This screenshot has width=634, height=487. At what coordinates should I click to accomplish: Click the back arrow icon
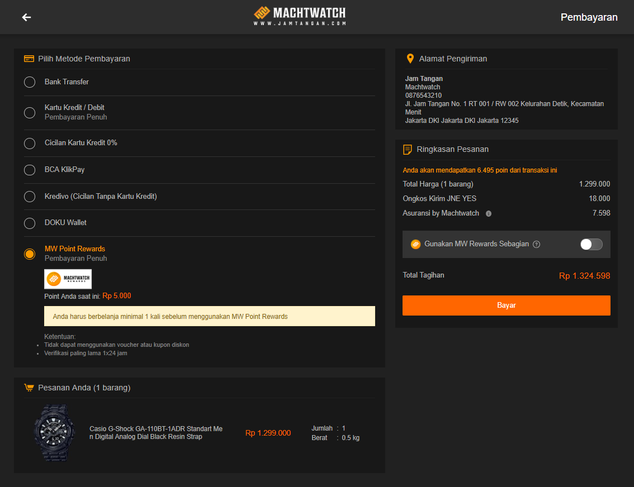click(x=26, y=17)
